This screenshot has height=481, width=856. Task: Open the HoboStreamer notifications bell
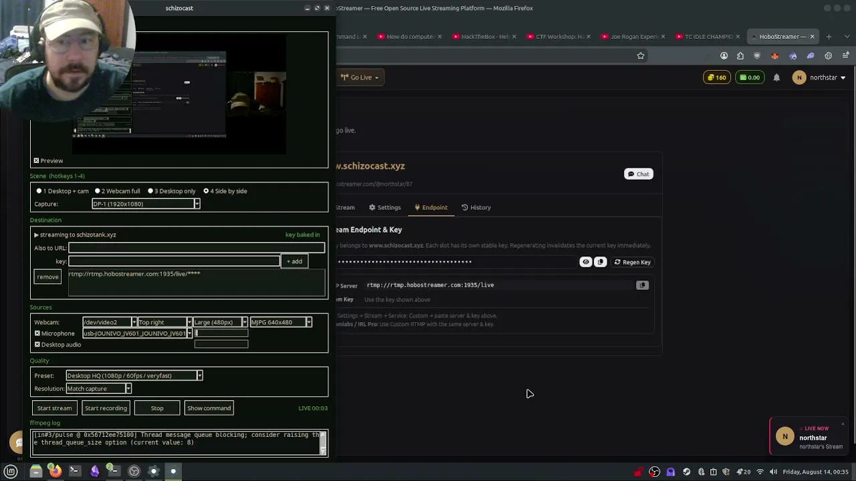(x=776, y=77)
